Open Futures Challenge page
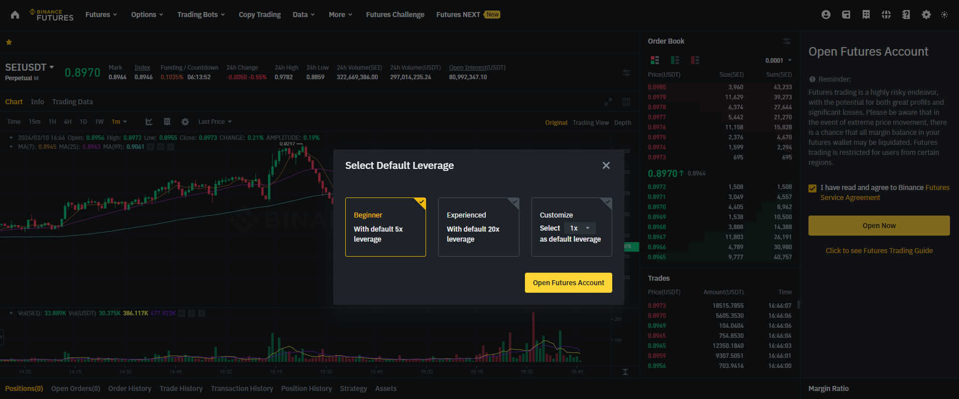 click(x=395, y=15)
